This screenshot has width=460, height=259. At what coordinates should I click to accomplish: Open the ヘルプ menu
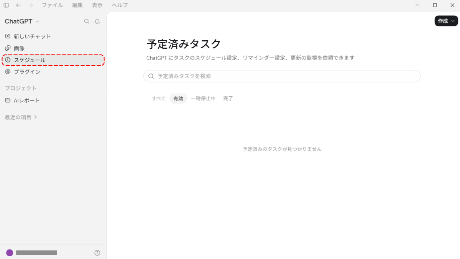(x=120, y=5)
